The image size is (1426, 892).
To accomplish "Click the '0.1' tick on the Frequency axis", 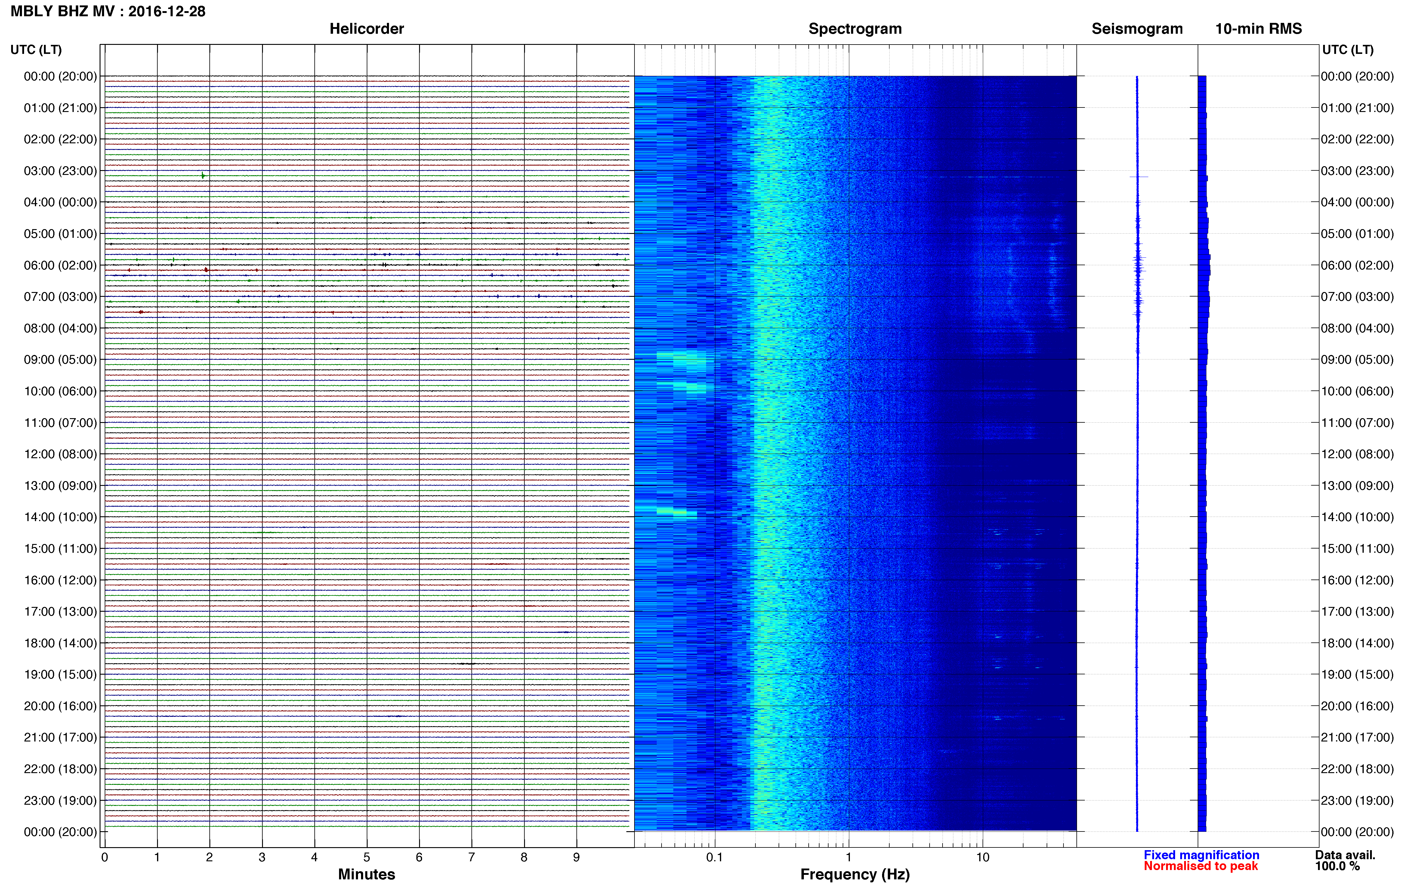I will click(715, 857).
